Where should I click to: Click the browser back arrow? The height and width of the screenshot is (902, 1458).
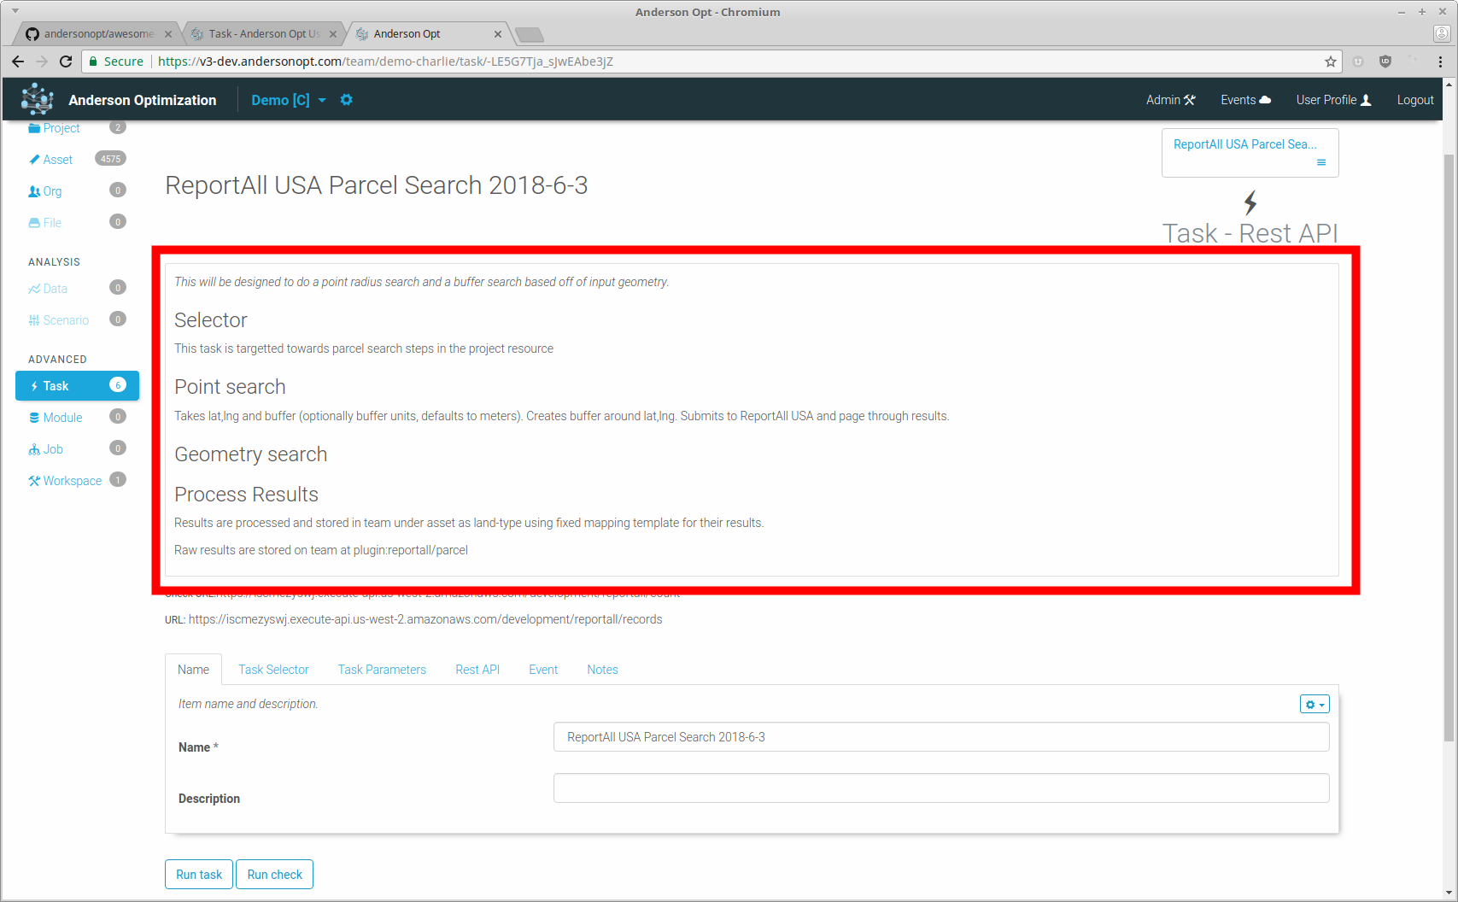point(18,61)
